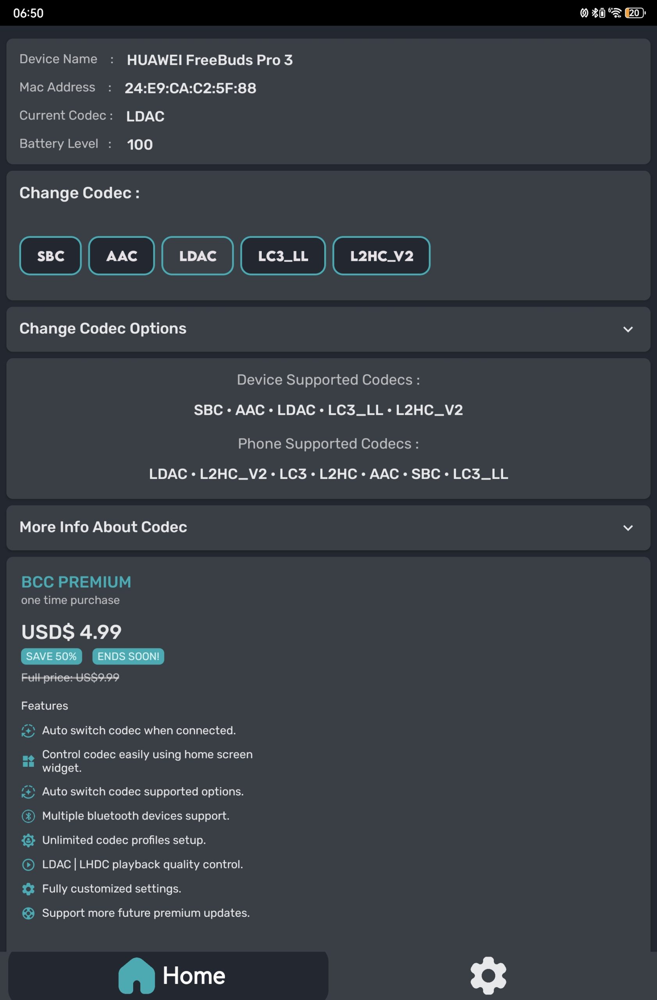
Task: Tap the LDAC playback quality play icon
Action: coord(28,865)
